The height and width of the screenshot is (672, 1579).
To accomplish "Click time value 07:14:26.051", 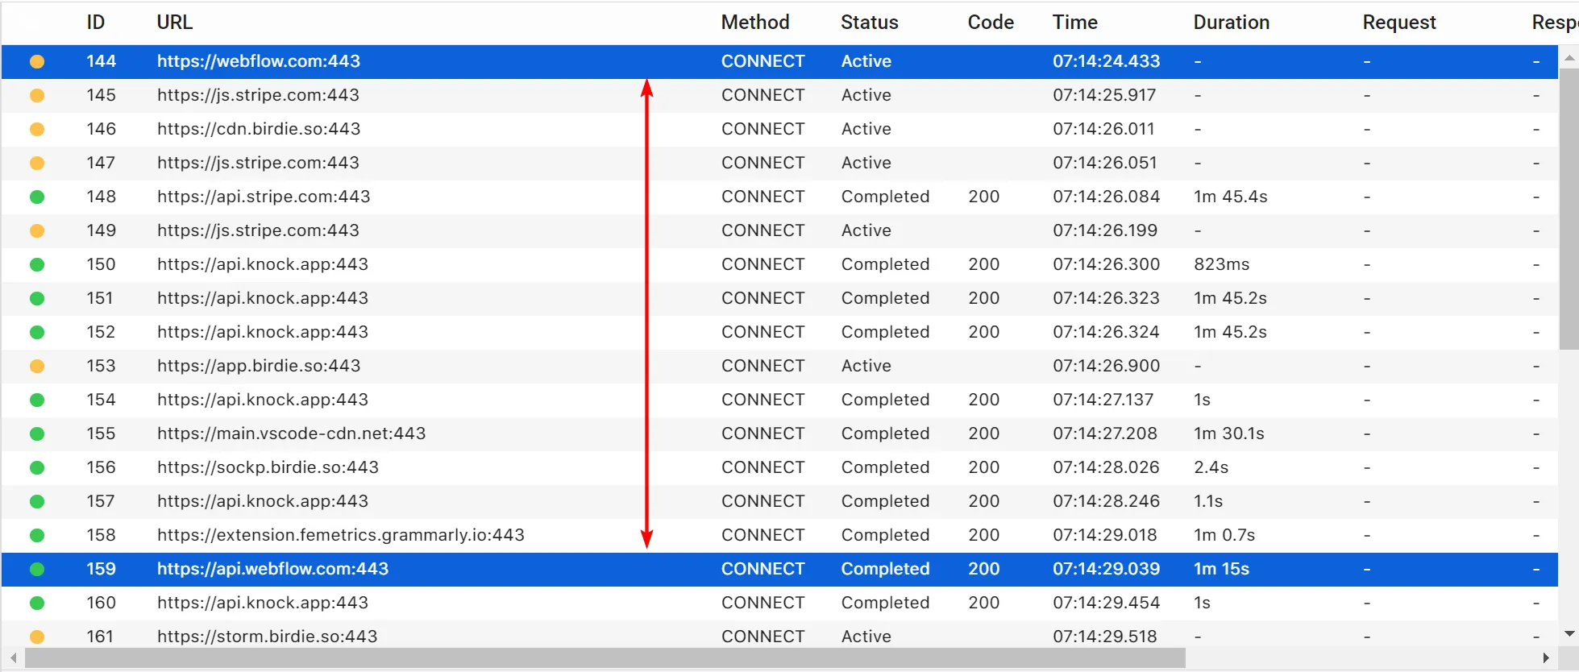I will [1105, 163].
